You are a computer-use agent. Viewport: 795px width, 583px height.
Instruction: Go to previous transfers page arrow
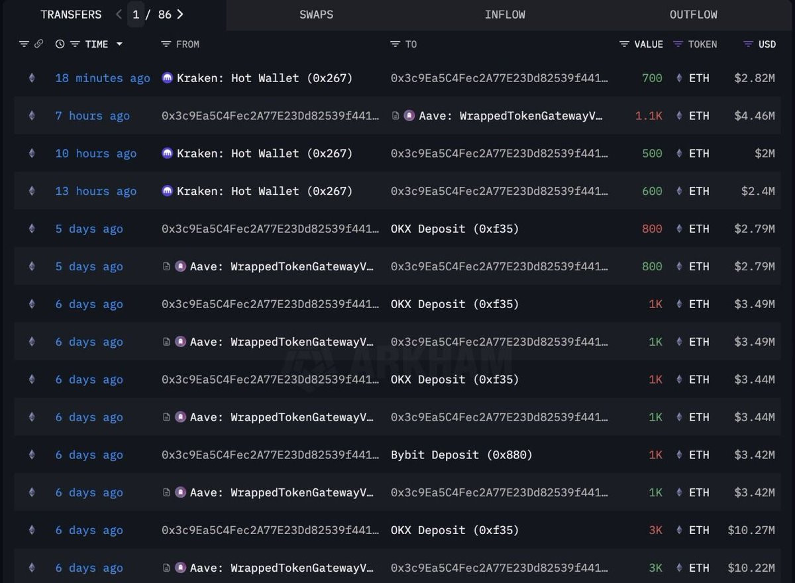click(119, 14)
